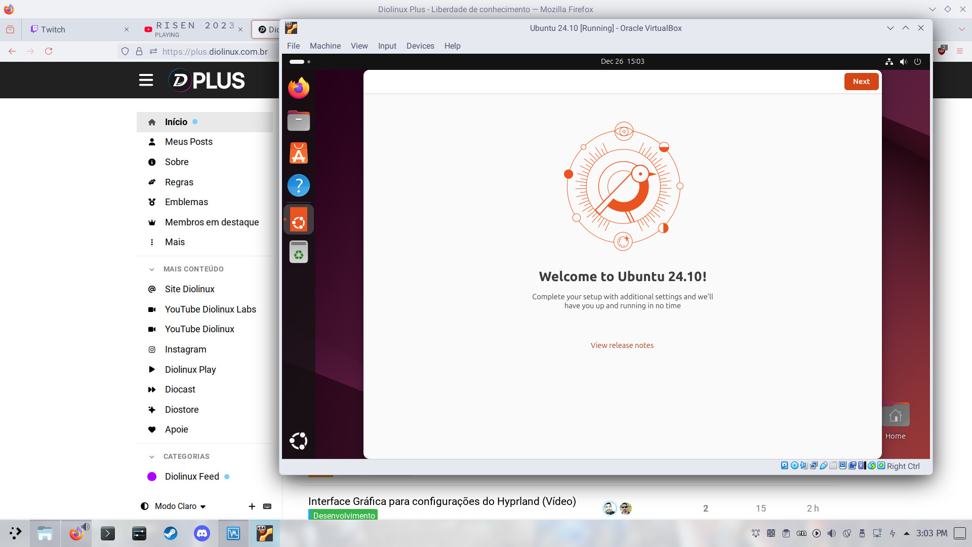The image size is (972, 547).
Task: Open the Help icon in Ubuntu dock
Action: click(x=299, y=185)
